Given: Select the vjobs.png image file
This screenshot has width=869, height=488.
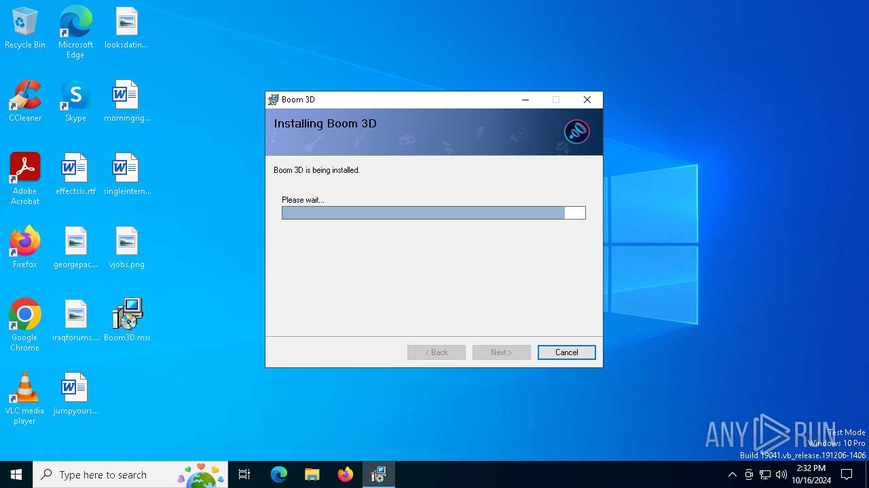Looking at the screenshot, I should click(x=126, y=248).
